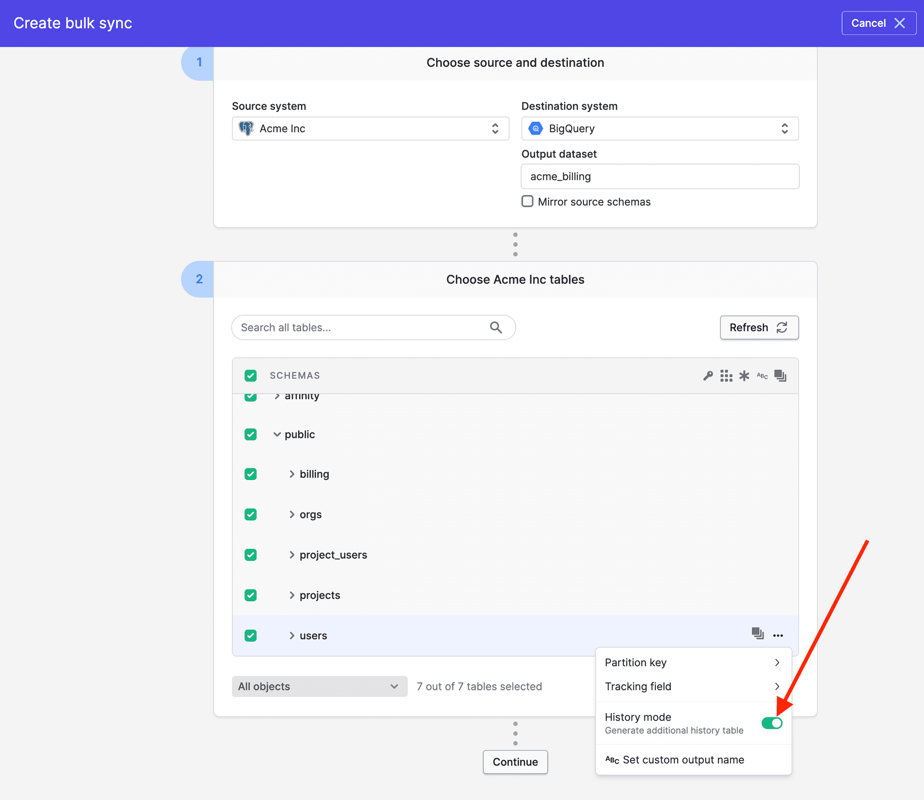Screen dimensions: 924x800
Task: Click the asterisk icon in Schemas header
Action: pos(744,376)
